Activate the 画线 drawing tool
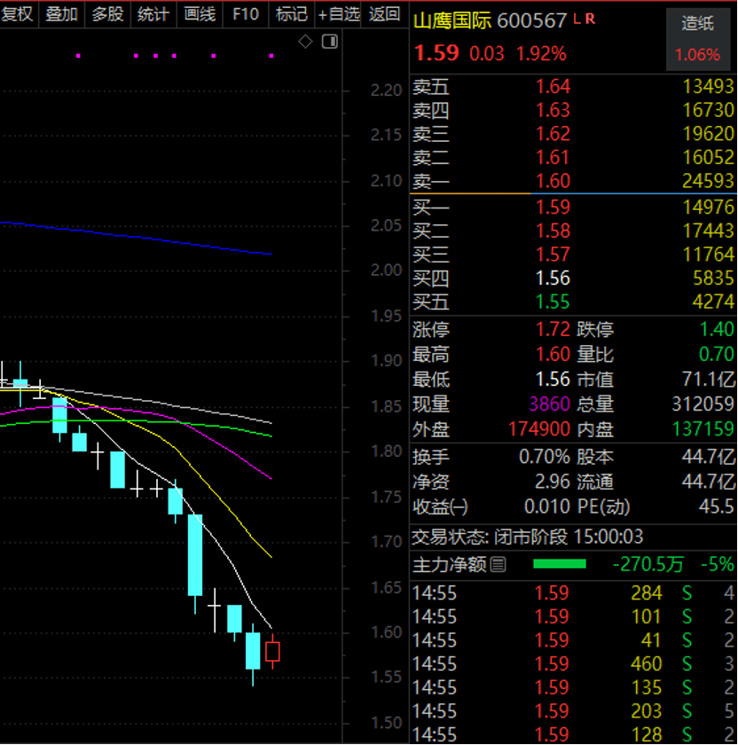Screen dimensions: 738x745 tap(200, 14)
